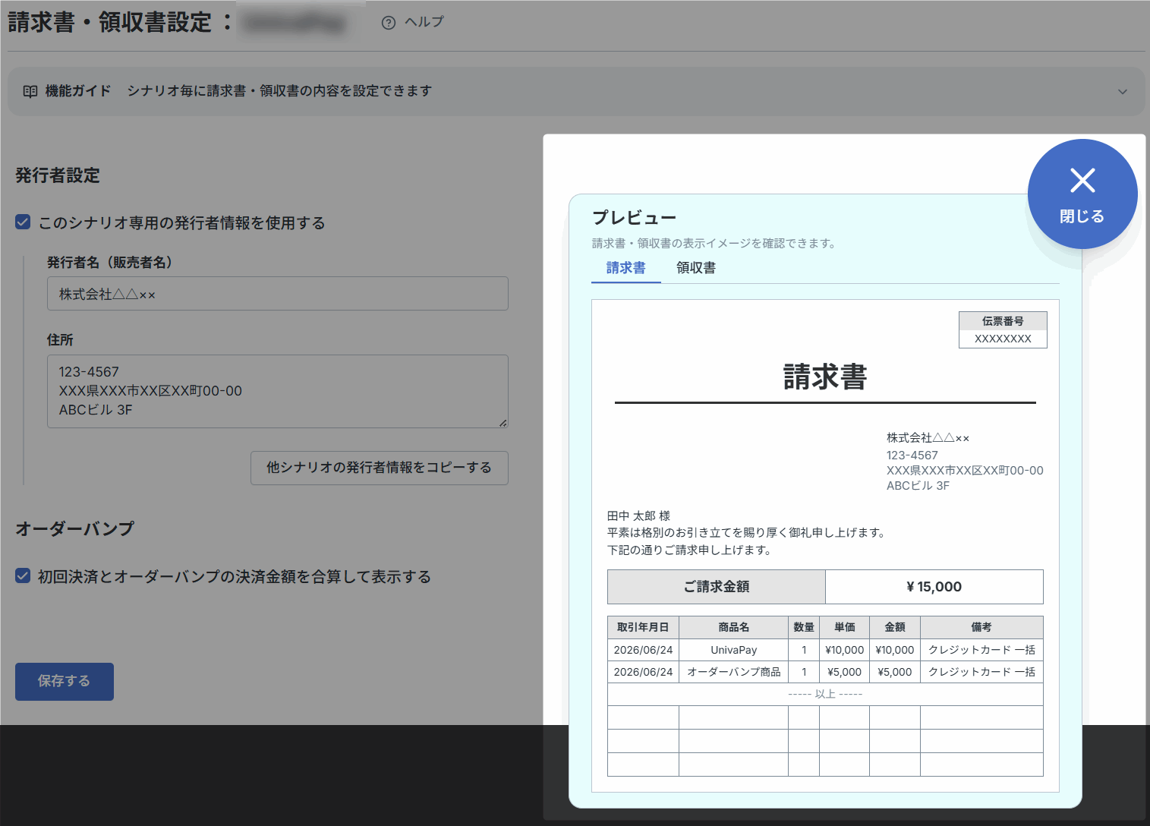Click the 備考 column header

click(x=981, y=627)
